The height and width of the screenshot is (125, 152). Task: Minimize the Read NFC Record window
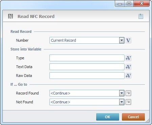tap(120, 4)
